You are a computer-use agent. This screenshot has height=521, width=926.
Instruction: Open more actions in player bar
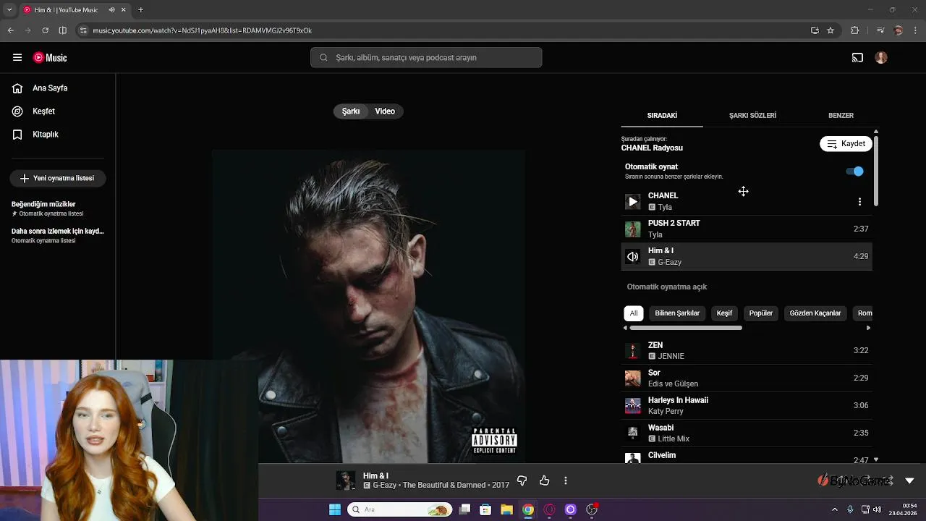[x=566, y=480]
